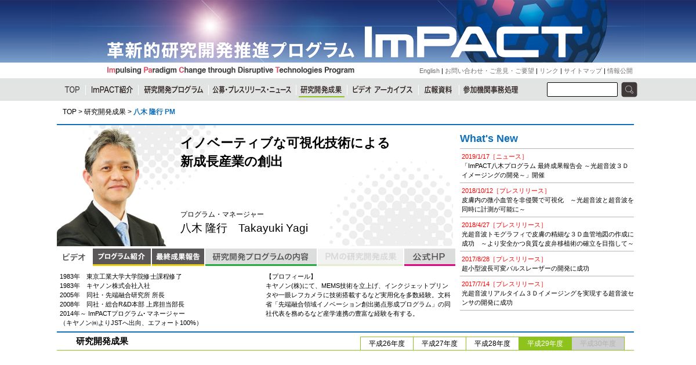696x365 pixels.
Task: Click 研究開発成果 in the breadcrumb
Action: pyautogui.click(x=105, y=112)
